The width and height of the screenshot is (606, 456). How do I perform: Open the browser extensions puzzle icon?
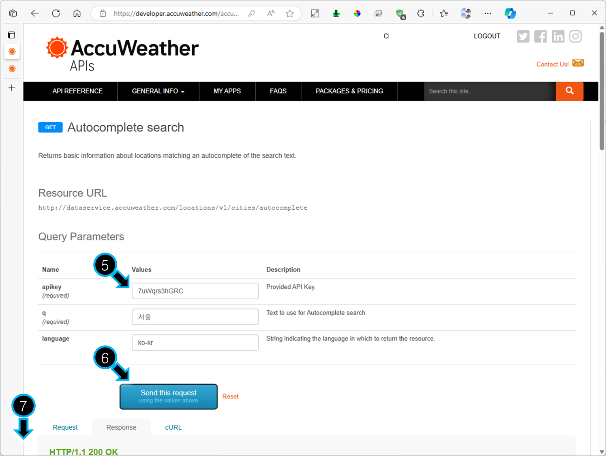pyautogui.click(x=421, y=13)
